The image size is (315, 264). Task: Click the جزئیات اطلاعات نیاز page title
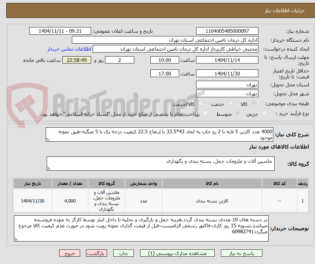285,11
